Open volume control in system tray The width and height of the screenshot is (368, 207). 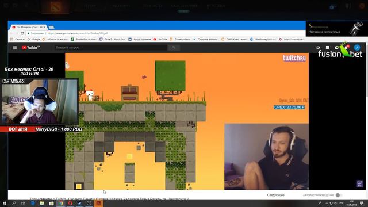coord(335,203)
